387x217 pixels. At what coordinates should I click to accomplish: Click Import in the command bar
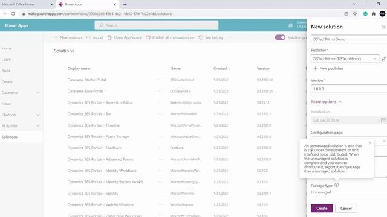95,37
